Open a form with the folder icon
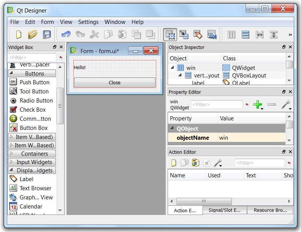The width and height of the screenshot is (301, 232). [x=32, y=35]
